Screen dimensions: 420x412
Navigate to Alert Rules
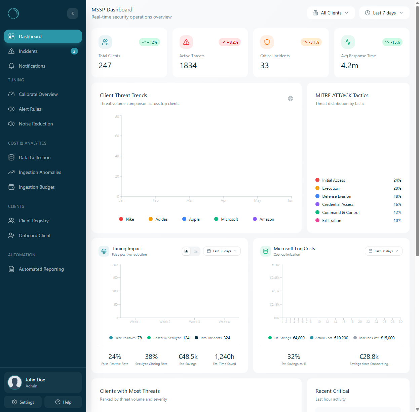43,109
